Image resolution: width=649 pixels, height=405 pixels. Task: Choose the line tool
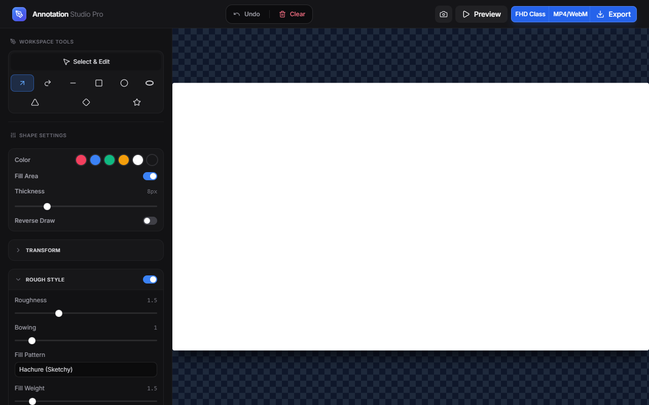click(73, 83)
